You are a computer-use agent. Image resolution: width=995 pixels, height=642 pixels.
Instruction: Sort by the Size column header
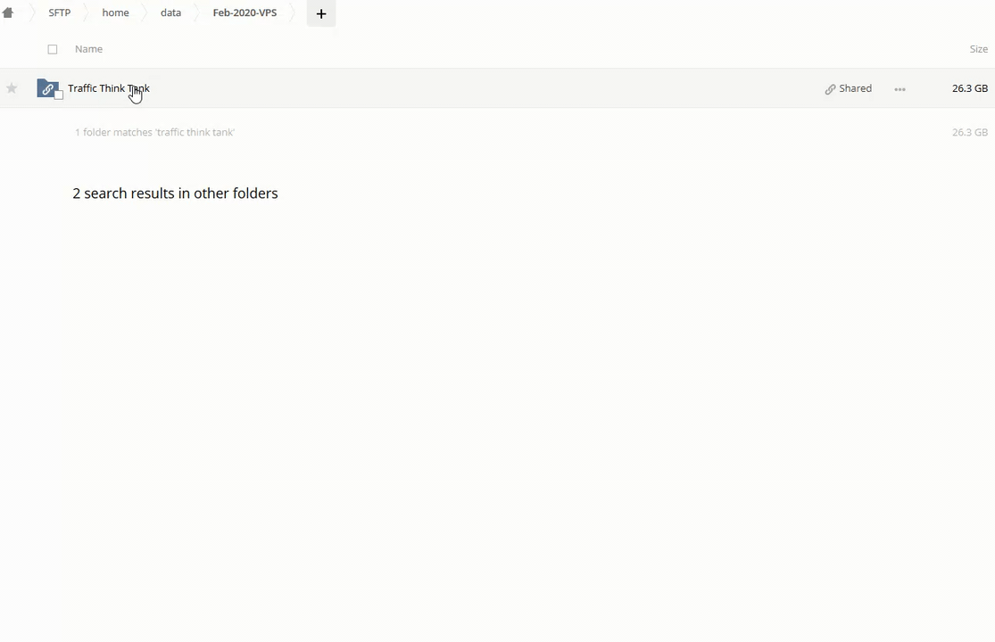978,49
